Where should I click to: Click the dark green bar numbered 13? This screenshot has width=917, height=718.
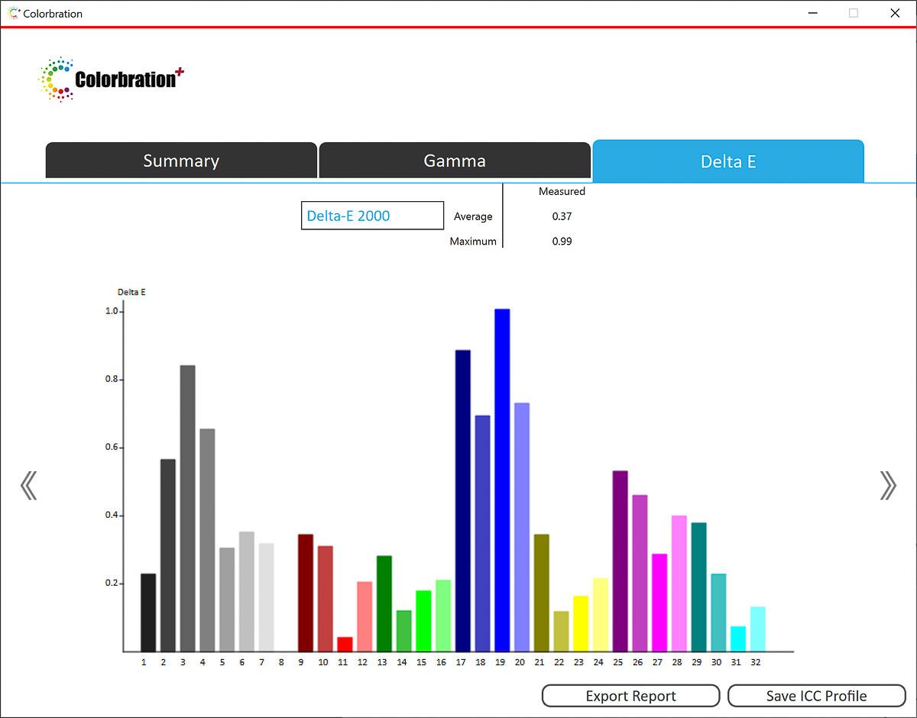pos(384,603)
